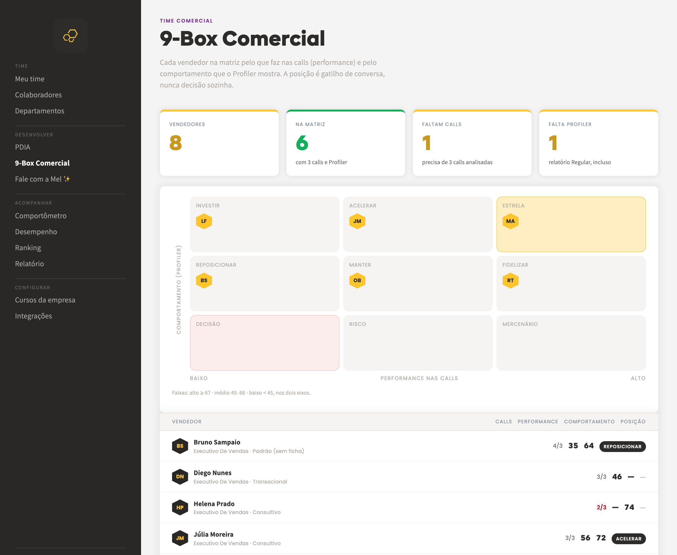The height and width of the screenshot is (555, 677).
Task: Open Fale com a Mel chat
Action: [43, 179]
